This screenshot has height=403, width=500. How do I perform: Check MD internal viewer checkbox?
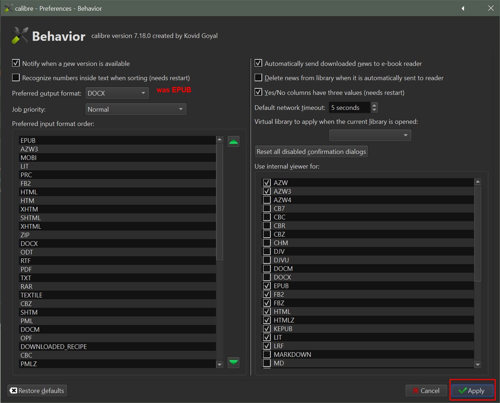267,363
